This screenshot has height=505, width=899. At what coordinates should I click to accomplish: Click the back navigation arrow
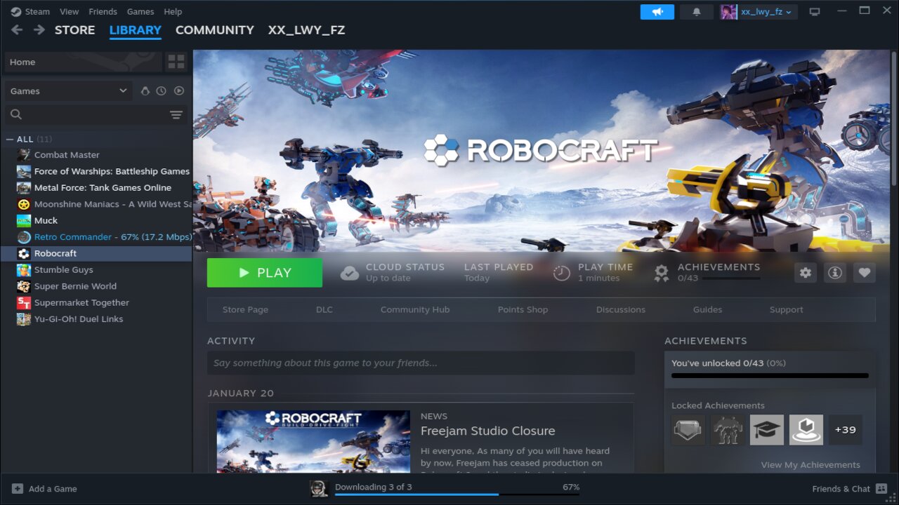click(x=17, y=30)
